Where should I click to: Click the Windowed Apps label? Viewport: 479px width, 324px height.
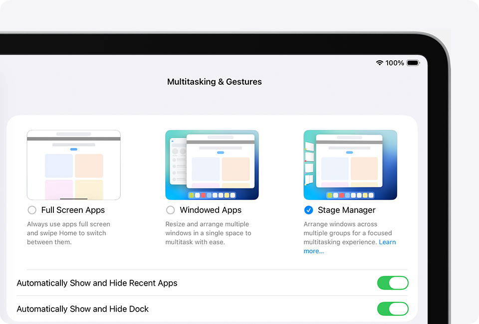[x=211, y=210]
